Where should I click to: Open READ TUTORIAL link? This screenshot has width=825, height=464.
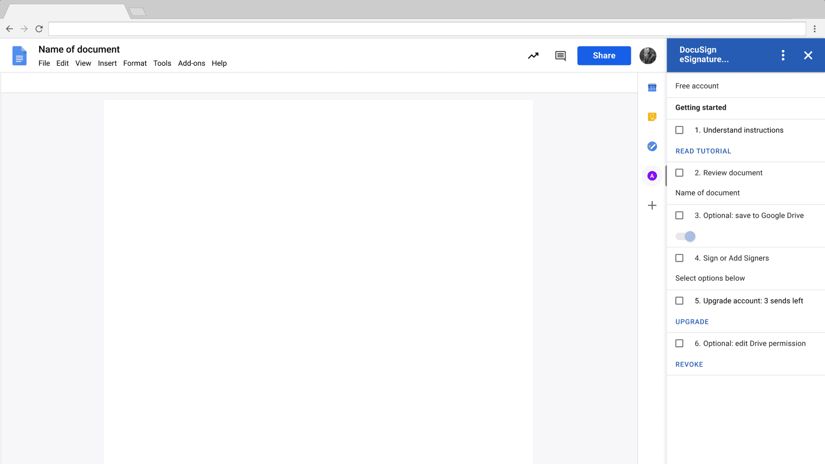point(703,151)
